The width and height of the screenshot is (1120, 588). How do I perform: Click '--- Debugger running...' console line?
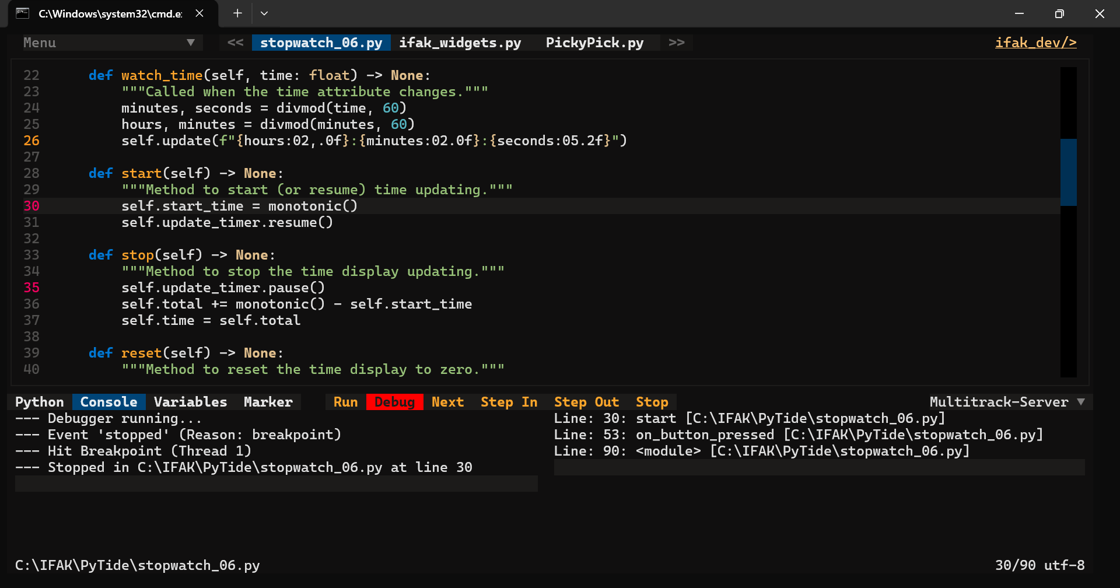coord(108,418)
